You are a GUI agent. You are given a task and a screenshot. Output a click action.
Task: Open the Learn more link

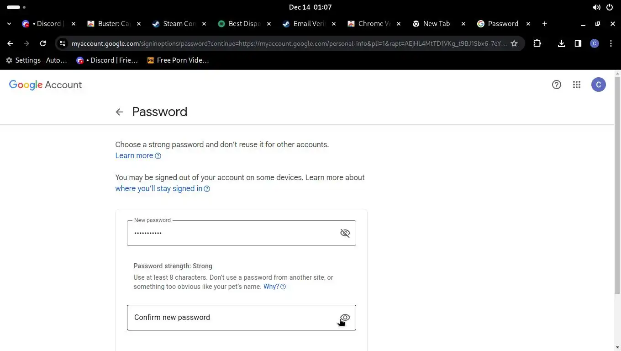[x=134, y=156]
